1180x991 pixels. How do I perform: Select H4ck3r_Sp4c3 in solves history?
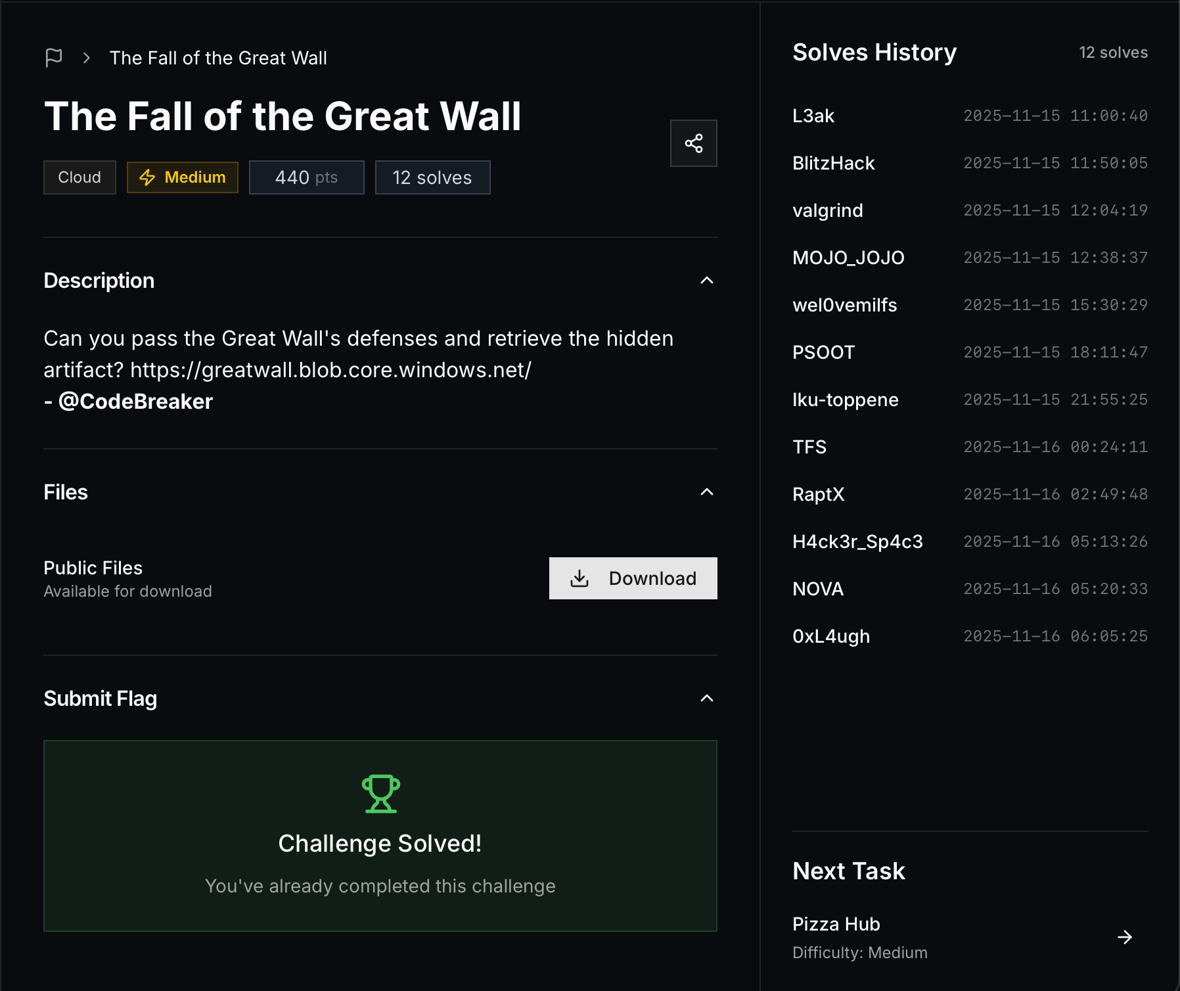pyautogui.click(x=858, y=542)
